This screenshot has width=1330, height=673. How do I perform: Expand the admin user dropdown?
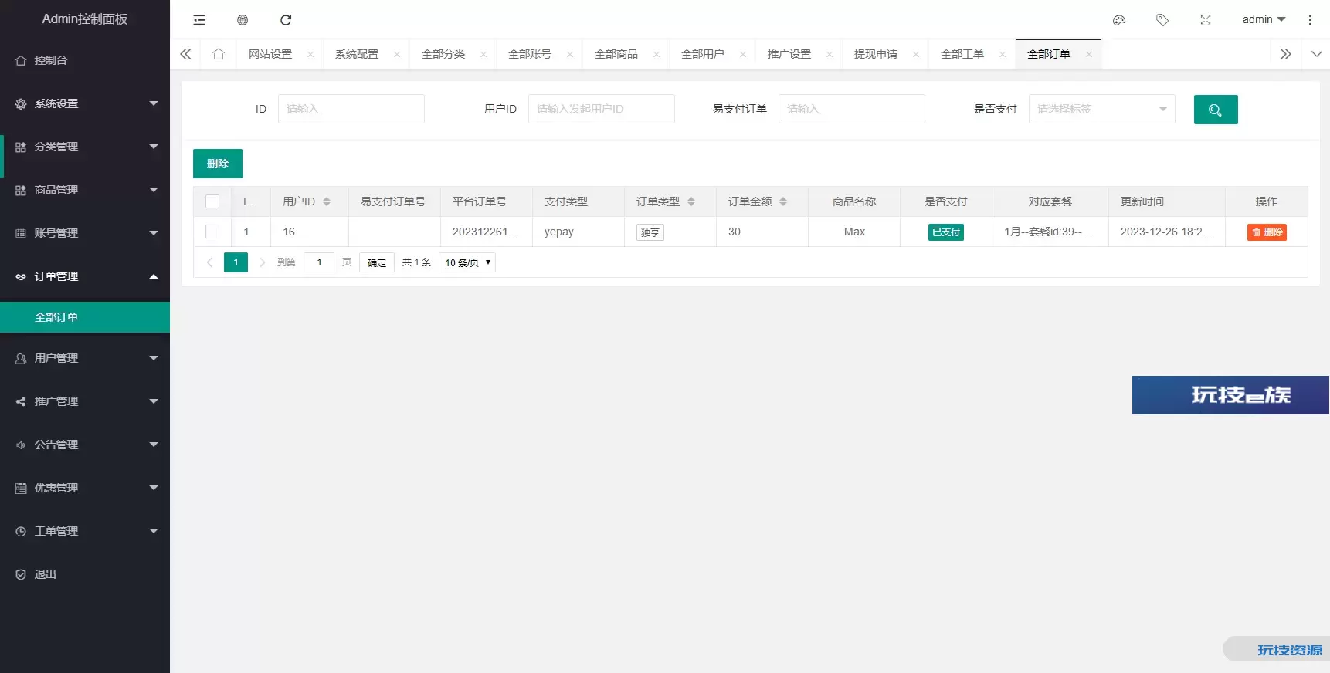(1264, 20)
